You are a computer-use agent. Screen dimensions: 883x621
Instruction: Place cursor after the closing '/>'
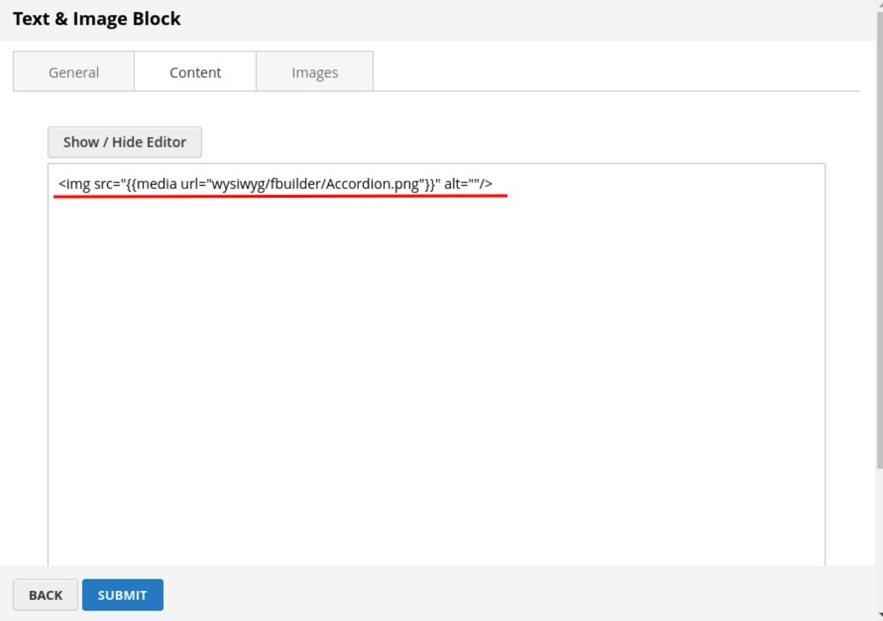pyautogui.click(x=493, y=184)
